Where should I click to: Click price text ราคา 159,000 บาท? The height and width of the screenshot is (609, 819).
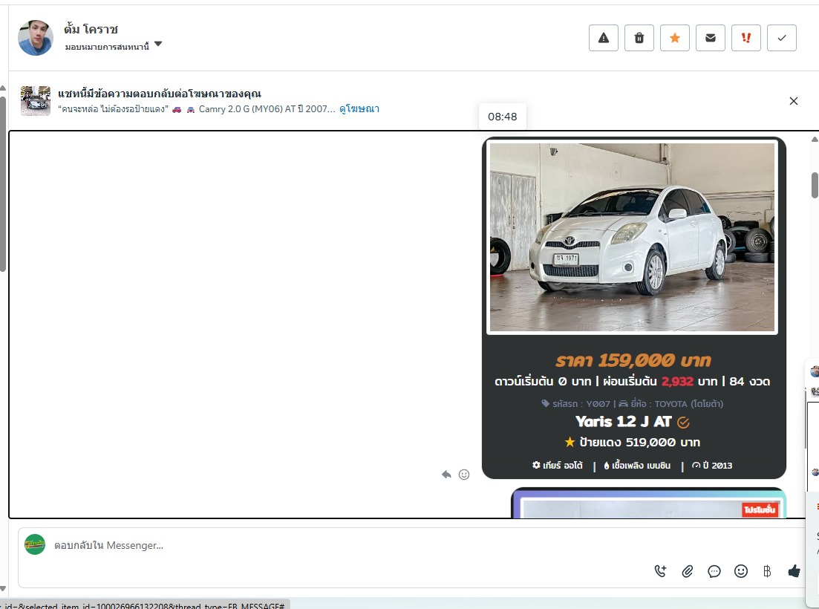tap(633, 360)
